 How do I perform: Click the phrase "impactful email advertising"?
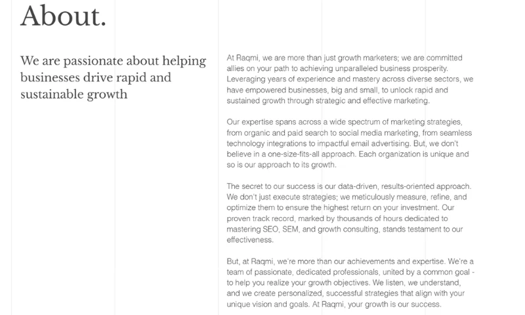click(361, 144)
